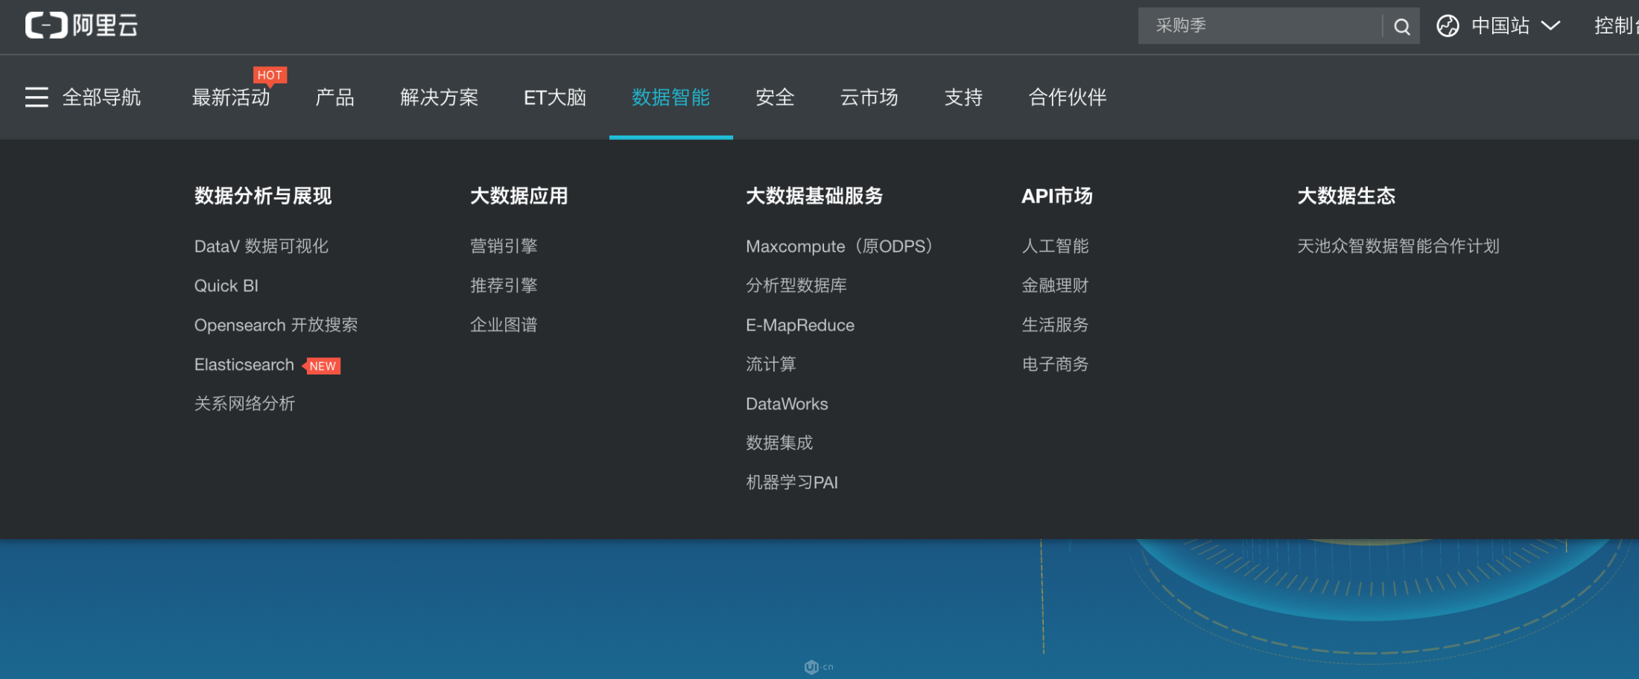Click the 大数据应用 heading
The height and width of the screenshot is (679, 1639).
pyautogui.click(x=519, y=196)
